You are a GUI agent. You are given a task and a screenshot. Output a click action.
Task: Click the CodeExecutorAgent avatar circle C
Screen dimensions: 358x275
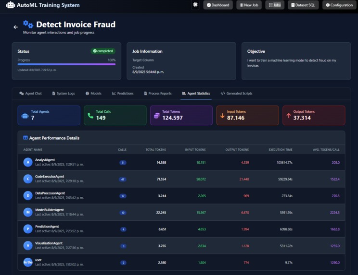coord(28,179)
